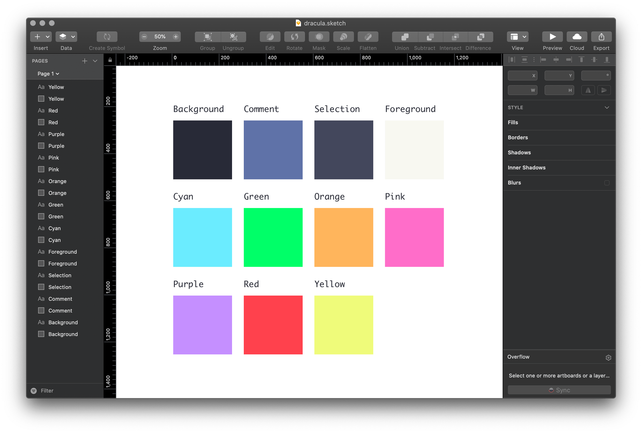The image size is (642, 433).
Task: Toggle the ruler lock icon
Action: pyautogui.click(x=110, y=60)
